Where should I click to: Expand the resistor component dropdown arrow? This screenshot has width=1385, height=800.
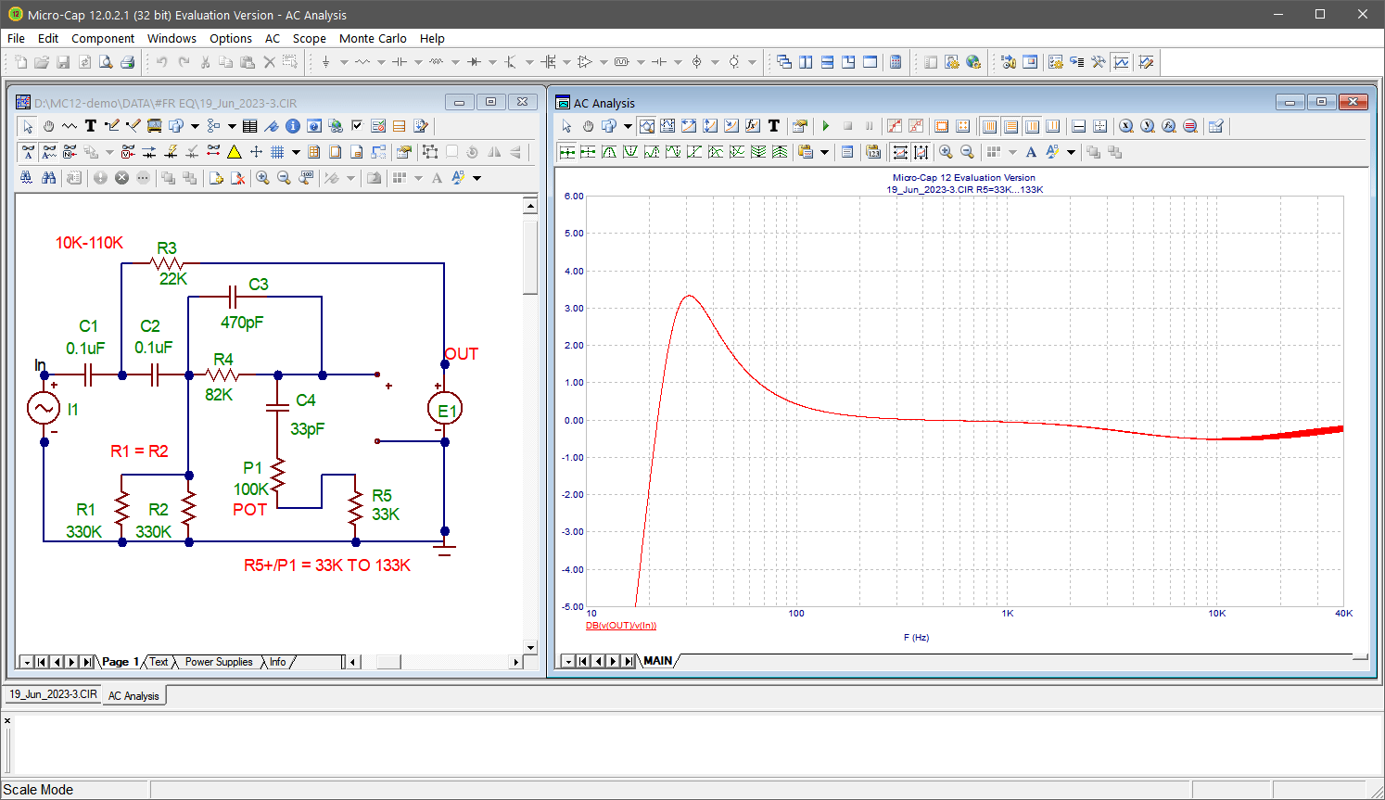click(x=381, y=62)
